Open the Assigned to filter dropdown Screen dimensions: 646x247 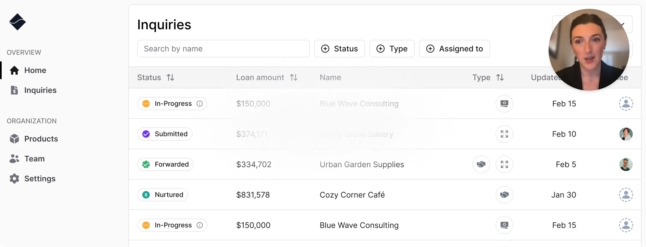pyautogui.click(x=454, y=49)
